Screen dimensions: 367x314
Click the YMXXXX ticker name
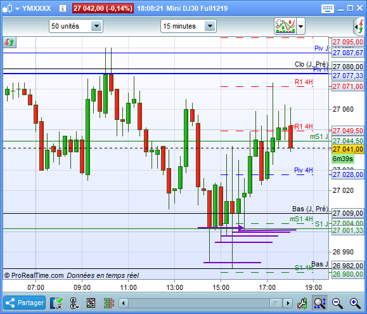click(x=36, y=9)
